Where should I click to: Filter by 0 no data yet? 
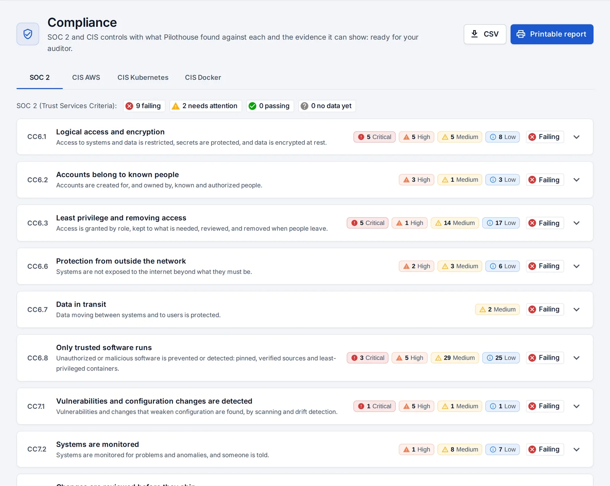(327, 106)
